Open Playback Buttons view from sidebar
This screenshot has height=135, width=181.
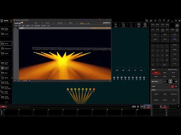point(6,68)
